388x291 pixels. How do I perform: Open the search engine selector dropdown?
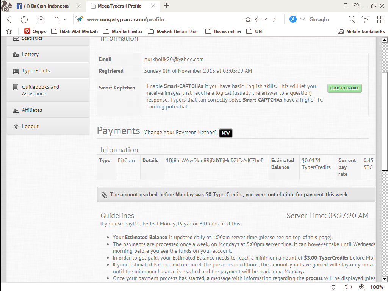[302, 19]
